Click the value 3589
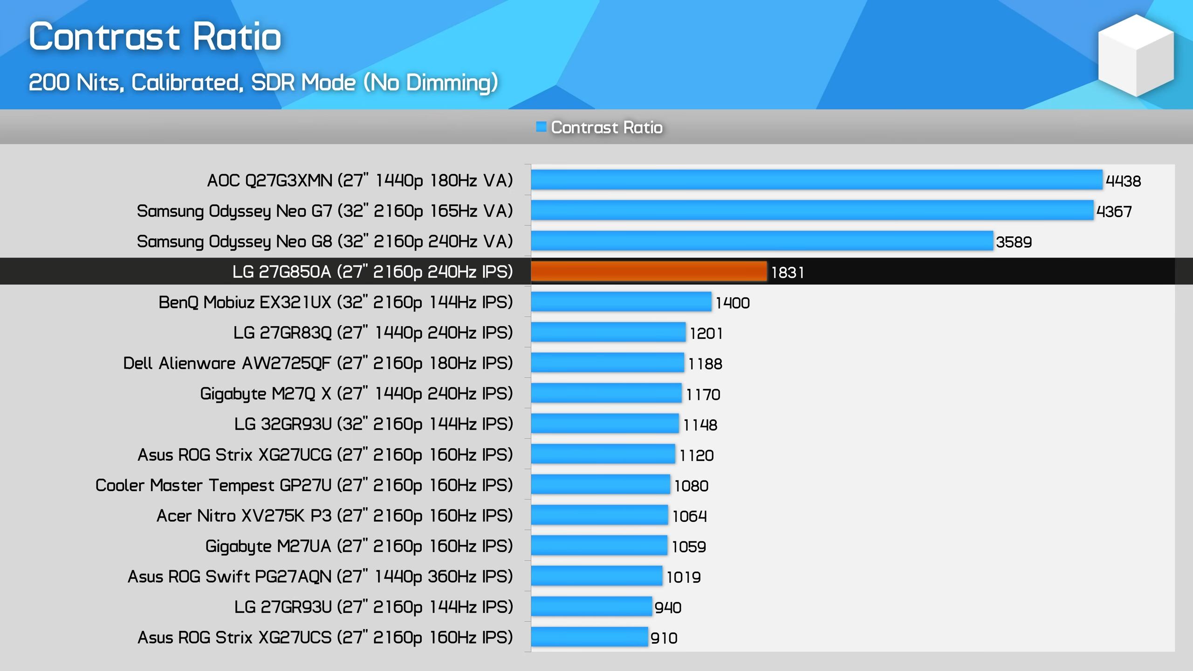Screen dimensions: 1193x671 point(1014,242)
